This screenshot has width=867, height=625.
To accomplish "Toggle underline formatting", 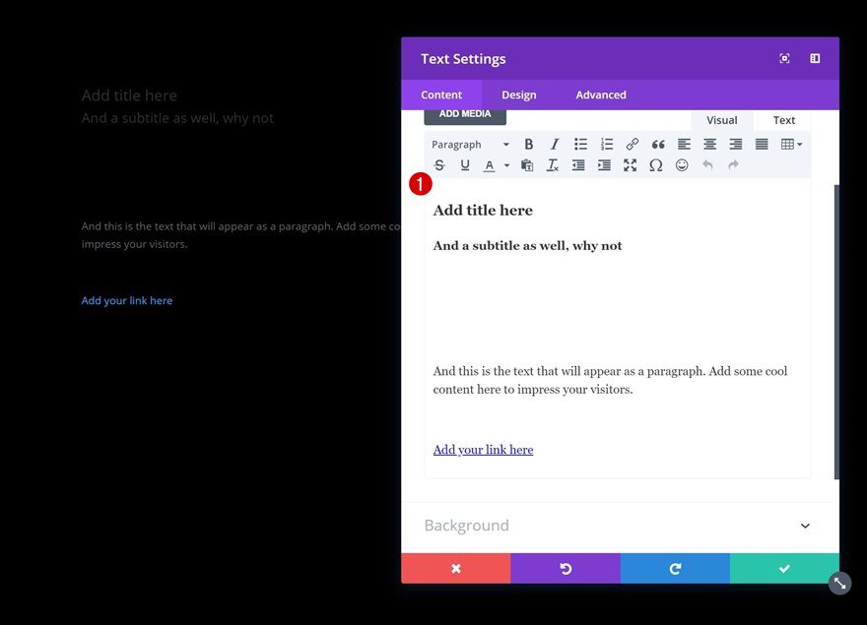I will click(x=465, y=165).
